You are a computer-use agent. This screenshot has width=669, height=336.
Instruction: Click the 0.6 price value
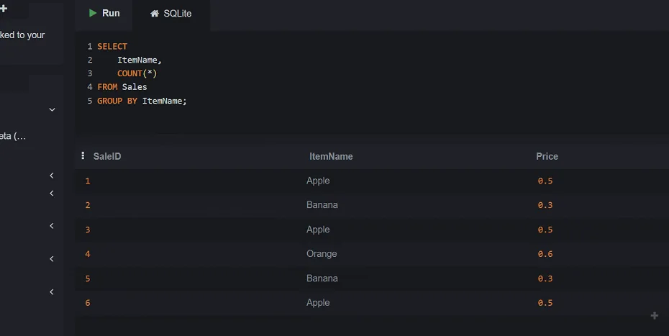pos(545,254)
